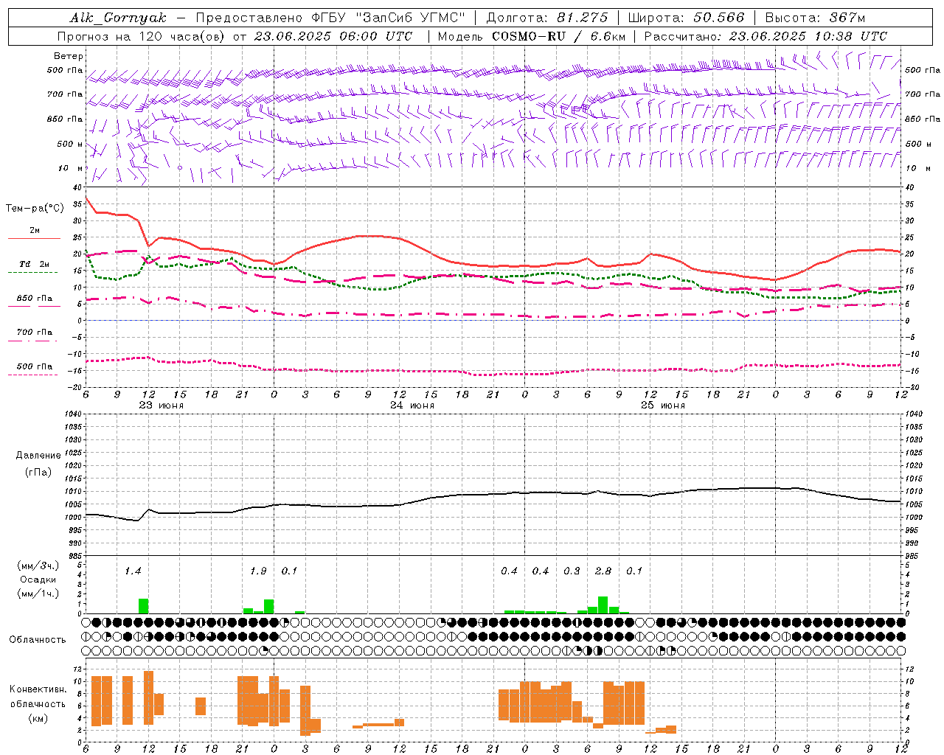This screenshot has width=944, height=755.
Task: Click the Широта: 50.566 latitude value
Action: [x=686, y=18]
